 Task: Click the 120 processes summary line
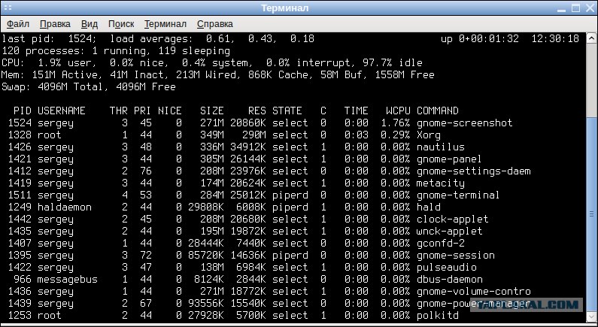pos(116,51)
